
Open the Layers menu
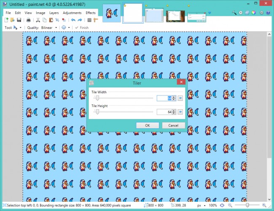[x=54, y=13]
